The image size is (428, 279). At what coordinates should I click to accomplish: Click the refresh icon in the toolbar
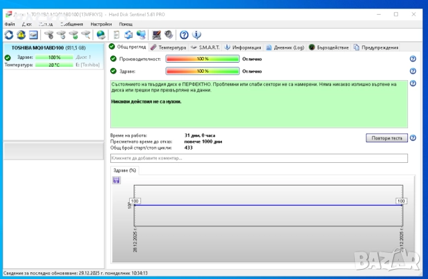click(x=9, y=35)
